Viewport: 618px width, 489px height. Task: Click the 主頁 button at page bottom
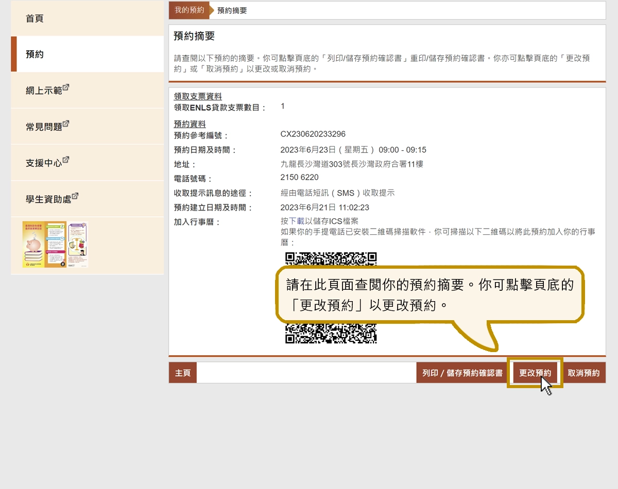click(182, 372)
